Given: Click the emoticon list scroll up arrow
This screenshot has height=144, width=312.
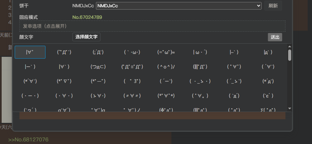Looking at the screenshot, I should [x=290, y=47].
